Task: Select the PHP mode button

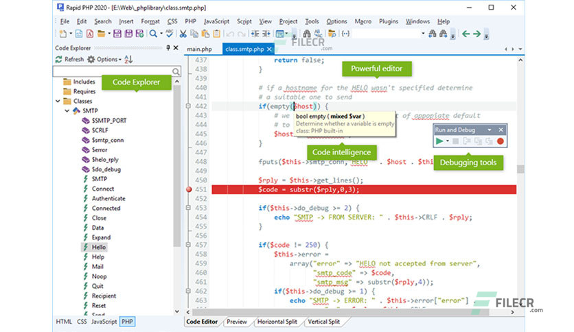Action: [127, 322]
